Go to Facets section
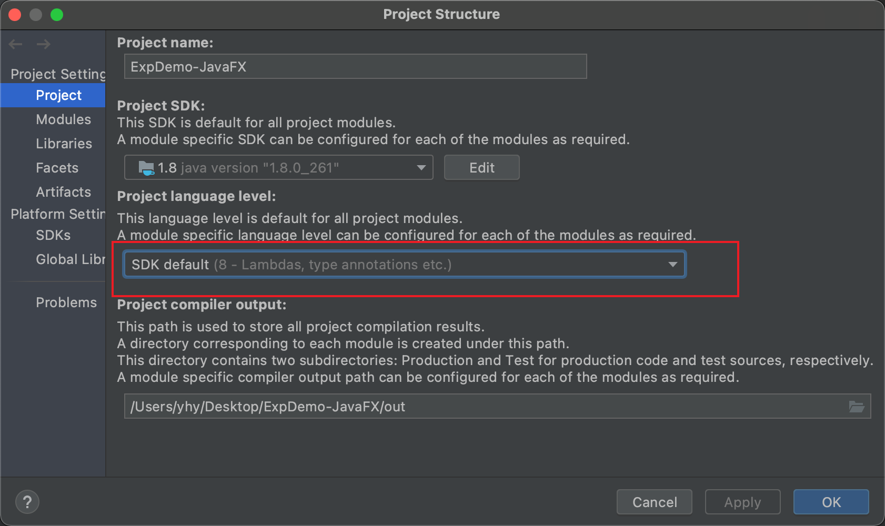Viewport: 885px width, 526px height. (x=57, y=168)
